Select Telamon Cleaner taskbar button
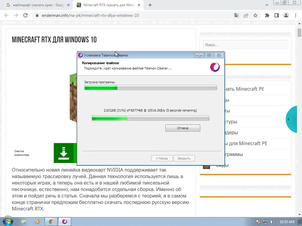 [65, 222]
